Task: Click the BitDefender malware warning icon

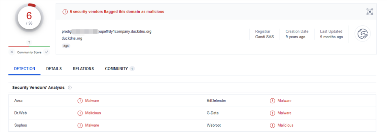Action: tap(272, 101)
